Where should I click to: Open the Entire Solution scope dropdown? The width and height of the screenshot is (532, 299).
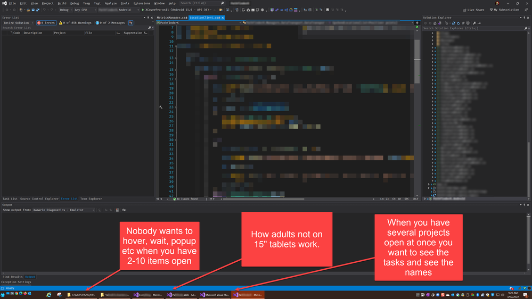coord(18,23)
